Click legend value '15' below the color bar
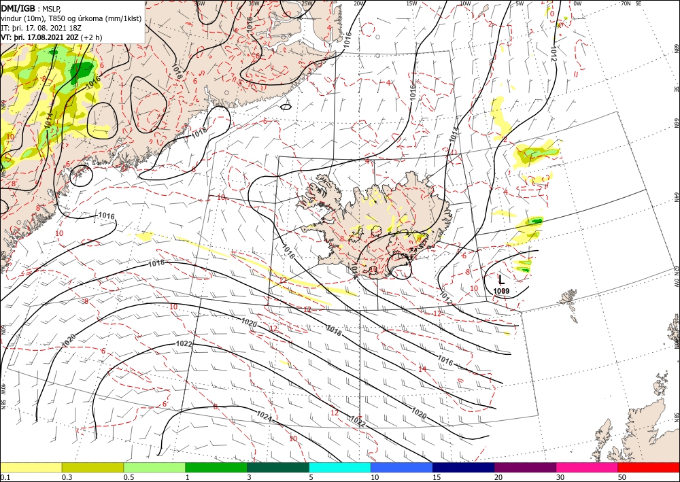The width and height of the screenshot is (680, 482). 437,477
